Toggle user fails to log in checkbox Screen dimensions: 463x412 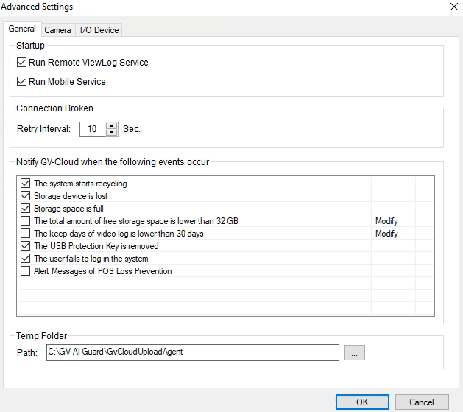click(26, 259)
